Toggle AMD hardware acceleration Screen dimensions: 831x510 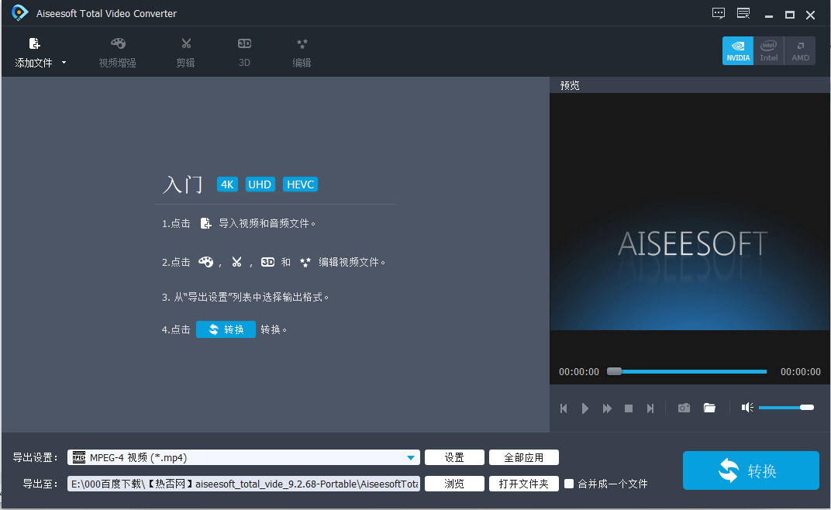[800, 51]
